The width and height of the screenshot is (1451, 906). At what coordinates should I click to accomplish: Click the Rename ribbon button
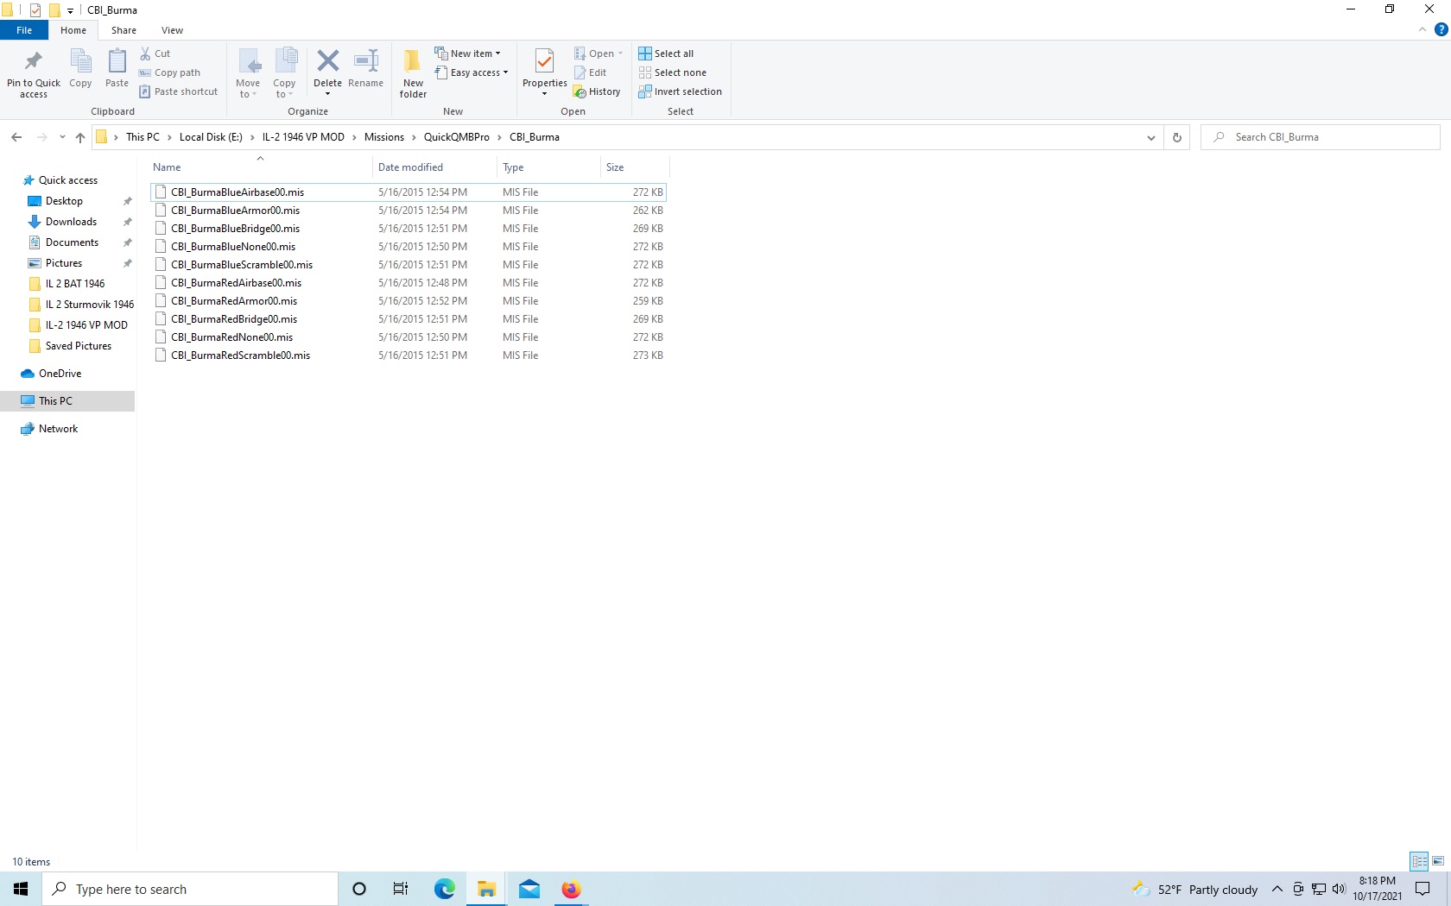pyautogui.click(x=366, y=69)
